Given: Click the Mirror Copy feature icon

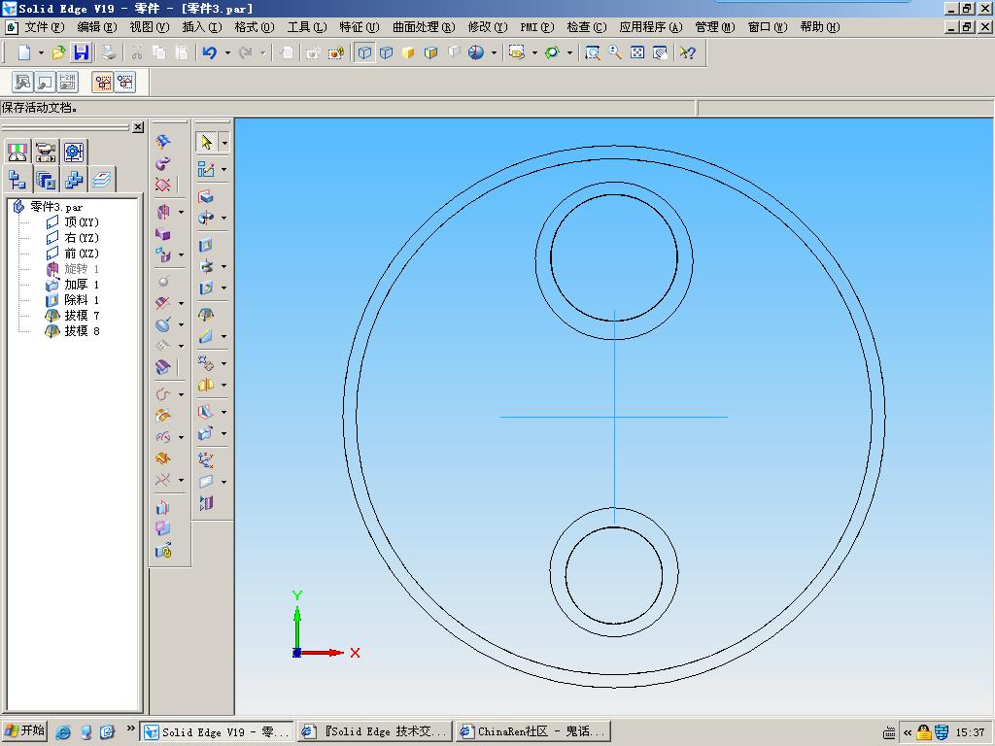Looking at the screenshot, I should point(206,385).
